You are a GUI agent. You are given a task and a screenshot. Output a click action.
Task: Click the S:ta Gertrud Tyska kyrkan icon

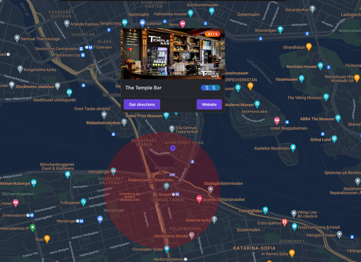(172, 129)
